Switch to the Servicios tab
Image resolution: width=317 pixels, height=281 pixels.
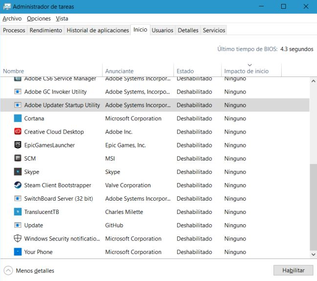tap(214, 30)
